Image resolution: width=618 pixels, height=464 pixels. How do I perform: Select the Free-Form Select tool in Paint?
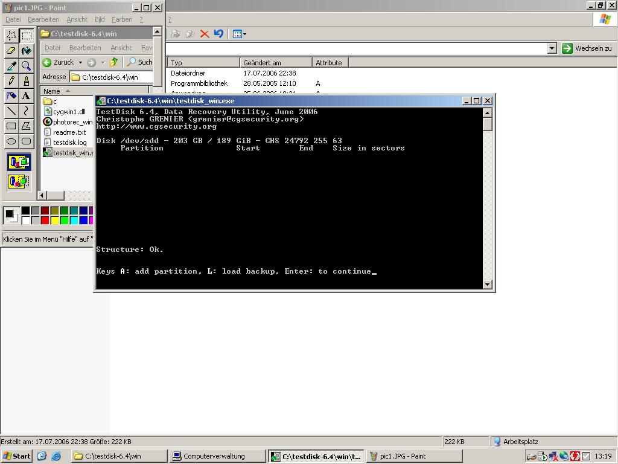click(11, 36)
